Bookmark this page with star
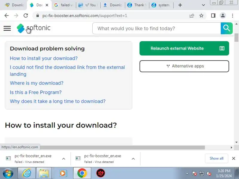 point(201,16)
